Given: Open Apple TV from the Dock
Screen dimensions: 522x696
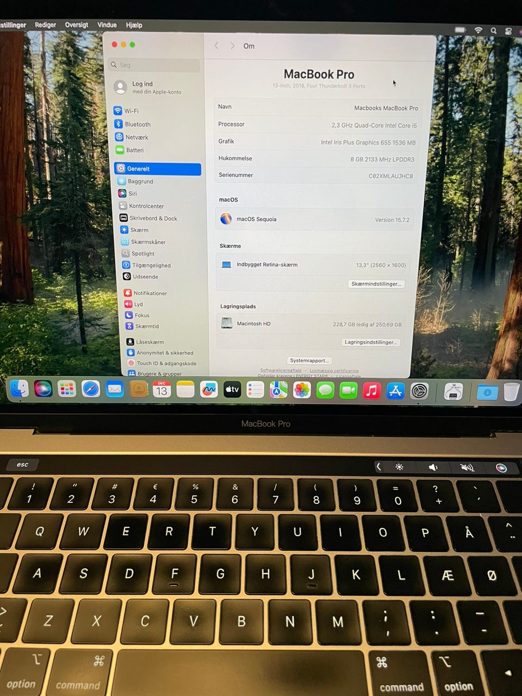Looking at the screenshot, I should (x=232, y=389).
